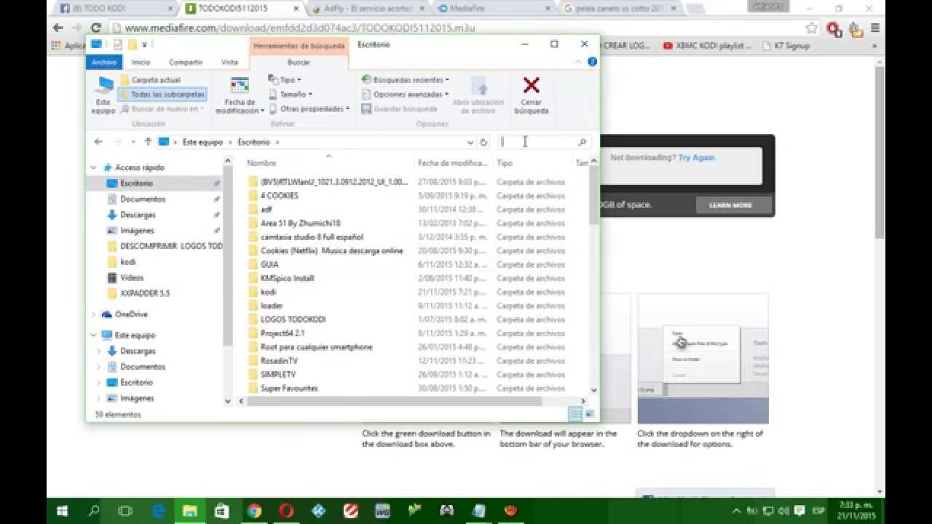Collapse Acceso rápido tree node
This screenshot has width=932, height=524.
point(93,167)
